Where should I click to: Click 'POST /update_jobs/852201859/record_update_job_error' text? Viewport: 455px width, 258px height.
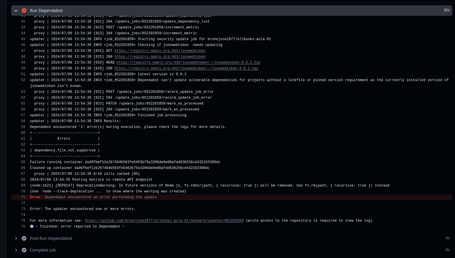click(x=160, y=92)
